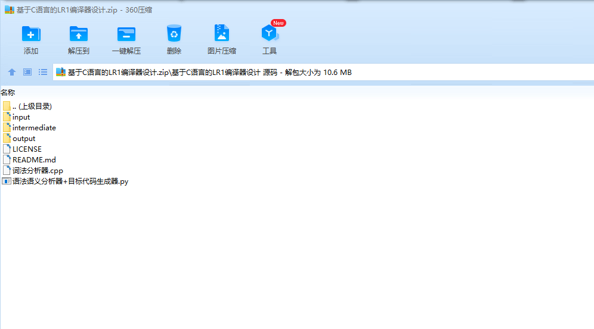
Task: Select the .py script file icon
Action: pos(7,181)
